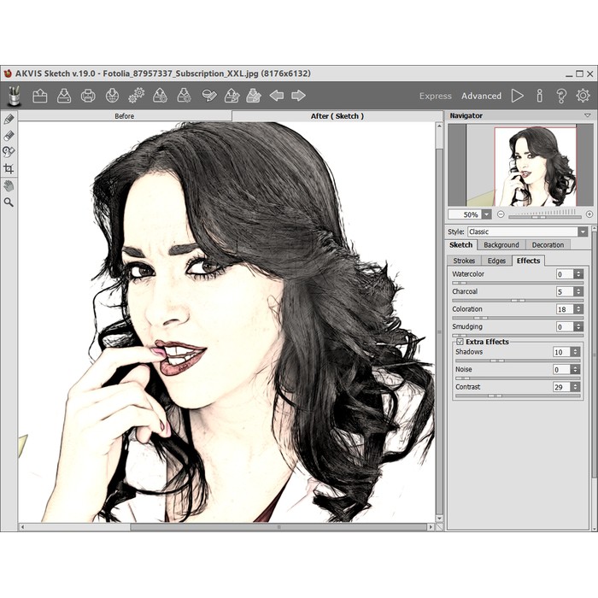The height and width of the screenshot is (598, 598).
Task: Click the Open image icon in toolbar
Action: tap(39, 96)
